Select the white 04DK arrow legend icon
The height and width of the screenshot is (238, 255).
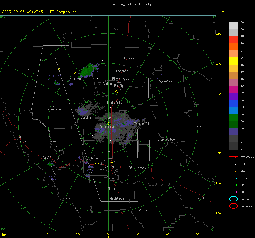point(233,164)
